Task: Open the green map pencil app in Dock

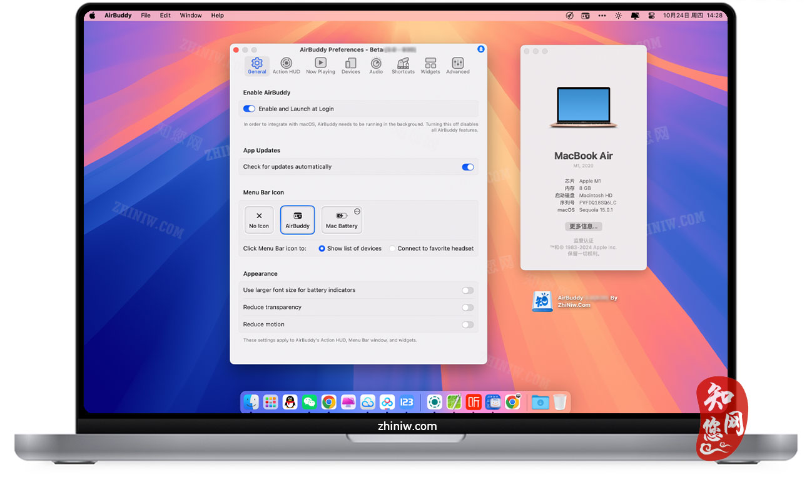Action: click(x=454, y=402)
